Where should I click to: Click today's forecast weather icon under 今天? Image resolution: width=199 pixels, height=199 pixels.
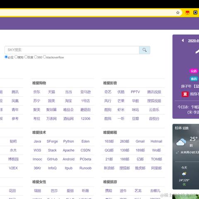click(184, 174)
